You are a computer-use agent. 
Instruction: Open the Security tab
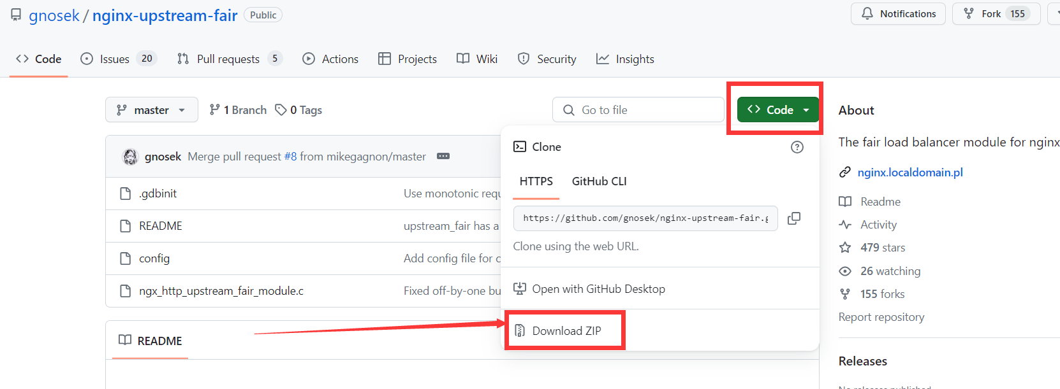(547, 59)
